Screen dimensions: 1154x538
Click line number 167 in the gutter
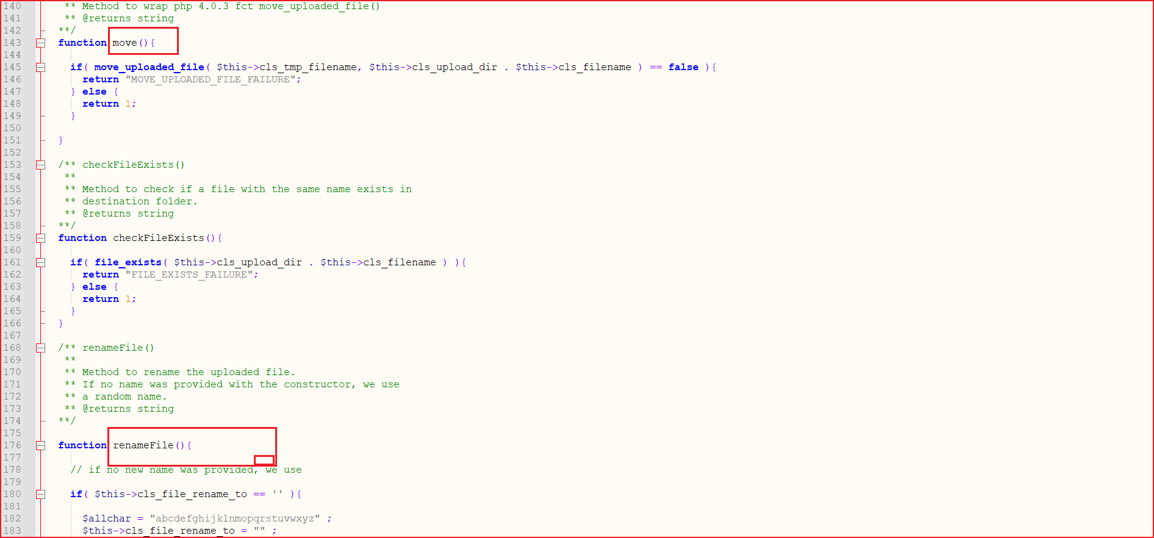click(x=12, y=335)
